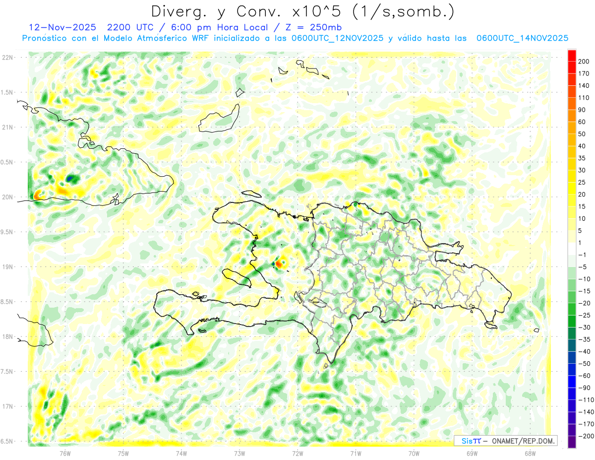595x460 pixels.
Task: Click the latitude label '8.5N'
Action: coord(7,302)
